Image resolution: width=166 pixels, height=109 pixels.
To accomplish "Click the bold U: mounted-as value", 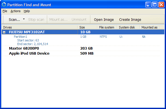I will tap(144, 37).
